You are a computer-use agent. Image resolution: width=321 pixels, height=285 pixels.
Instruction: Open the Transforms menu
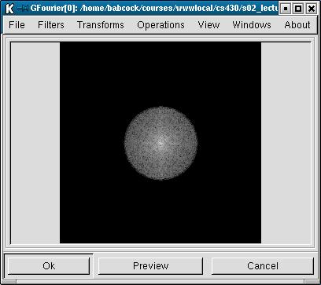(101, 25)
